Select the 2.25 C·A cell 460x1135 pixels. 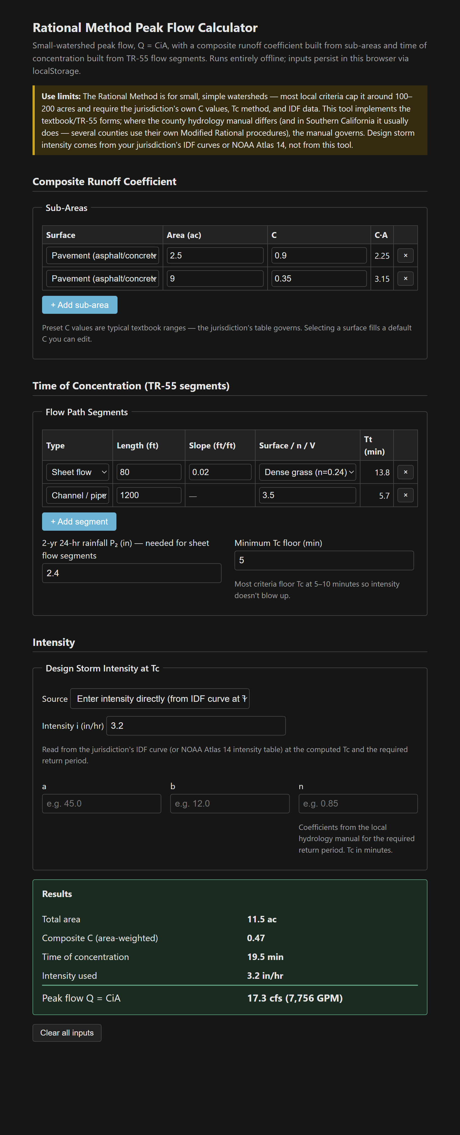click(x=382, y=256)
